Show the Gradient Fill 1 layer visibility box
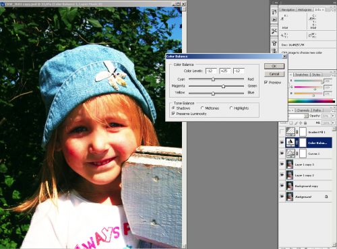 coord(282,132)
